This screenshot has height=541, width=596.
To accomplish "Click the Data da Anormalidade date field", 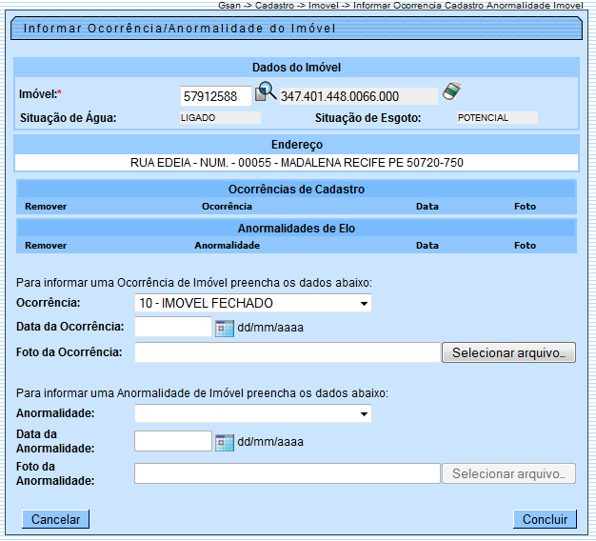I will [x=172, y=441].
